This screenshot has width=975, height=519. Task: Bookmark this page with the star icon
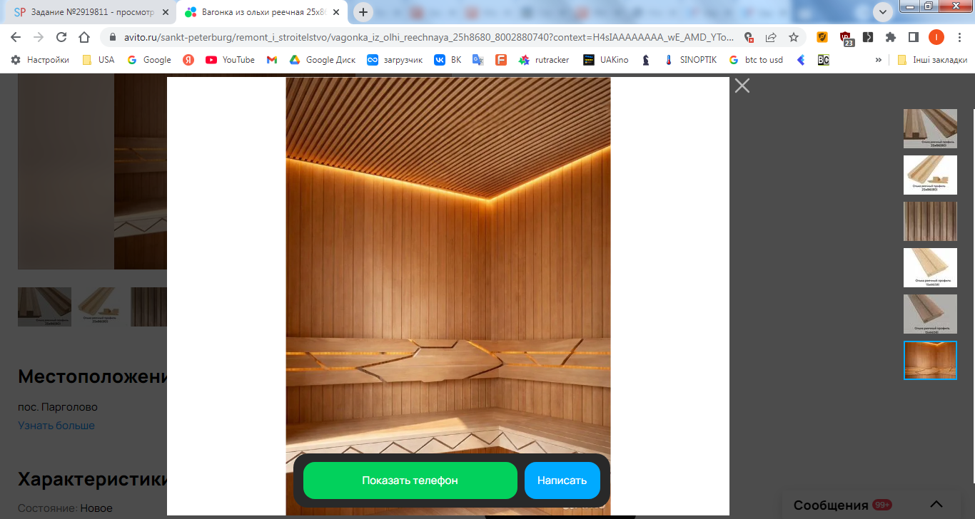point(794,37)
